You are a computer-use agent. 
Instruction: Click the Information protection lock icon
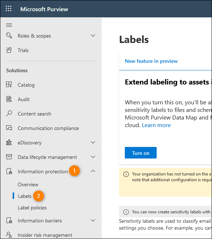coord(9,171)
